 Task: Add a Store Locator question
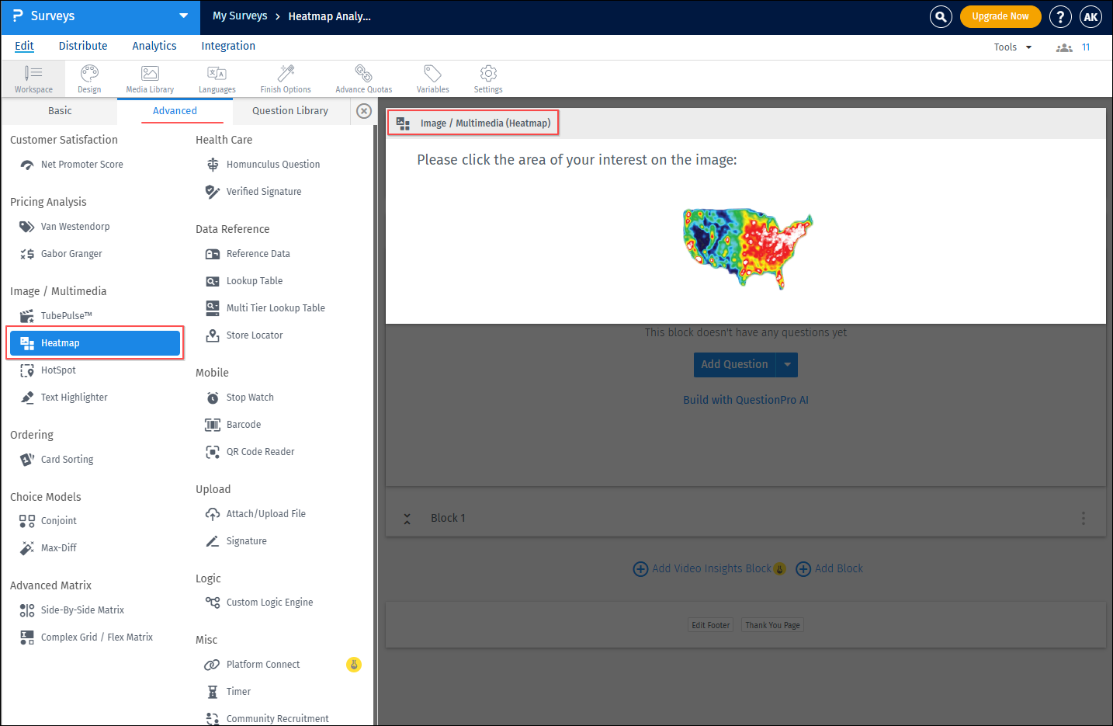pyautogui.click(x=244, y=335)
